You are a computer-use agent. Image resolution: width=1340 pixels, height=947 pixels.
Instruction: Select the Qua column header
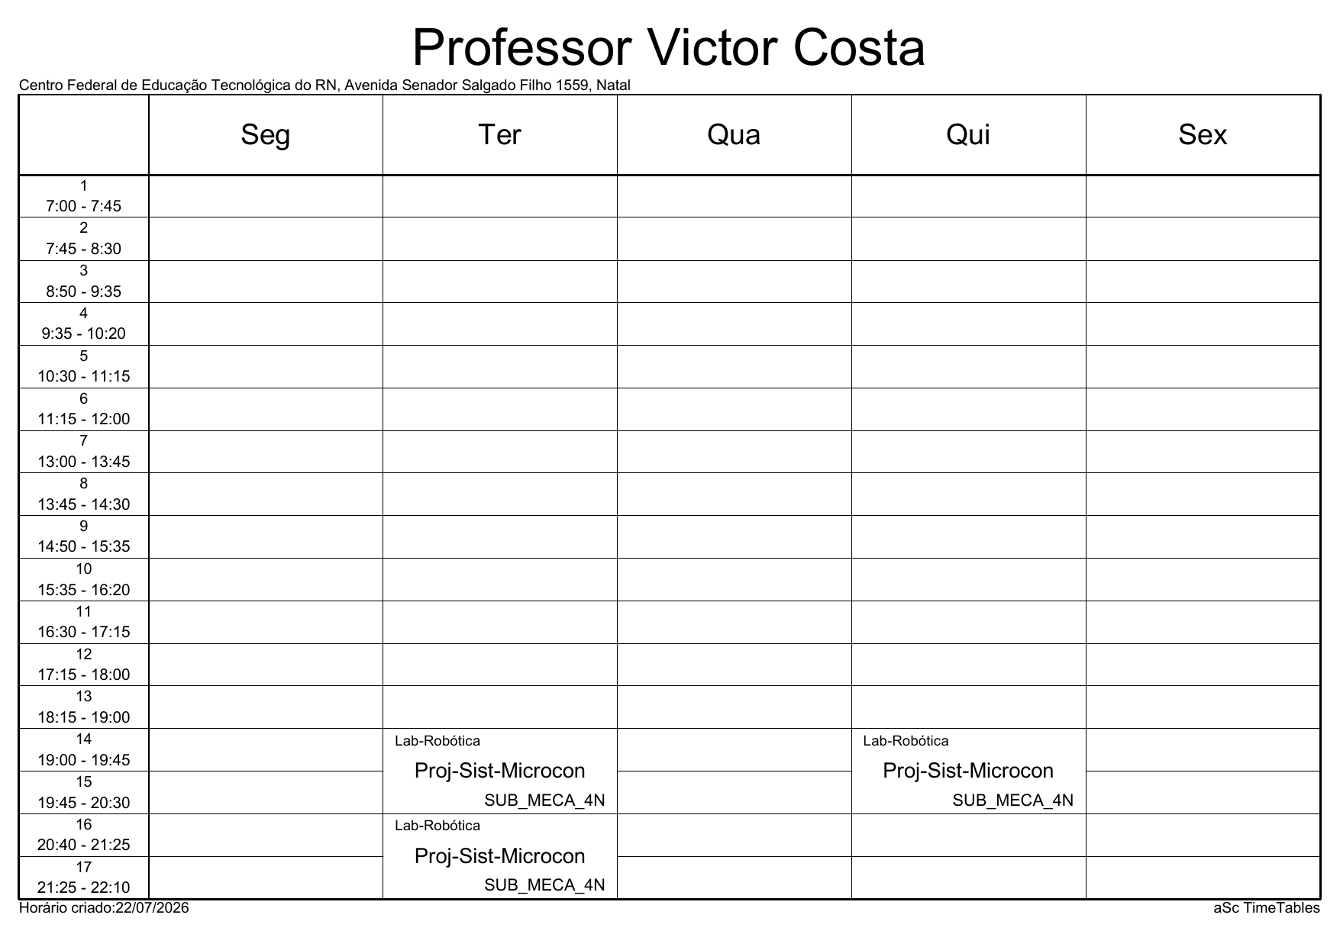735,135
